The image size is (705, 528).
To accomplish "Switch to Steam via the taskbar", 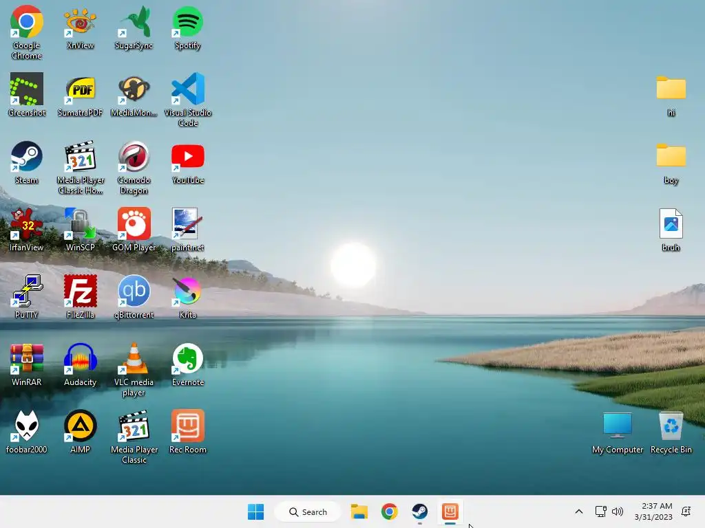I will pyautogui.click(x=419, y=511).
